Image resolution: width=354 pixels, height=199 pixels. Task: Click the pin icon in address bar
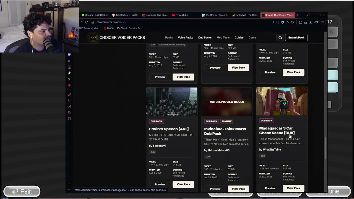click(273, 22)
